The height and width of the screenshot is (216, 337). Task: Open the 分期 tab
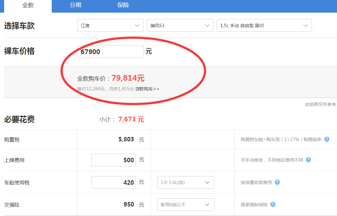76,5
